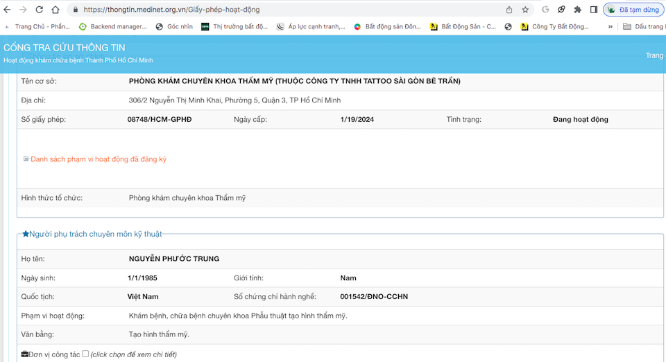The height and width of the screenshot is (362, 666).
Task: Select status Đang hoạt động
Action: 580,120
